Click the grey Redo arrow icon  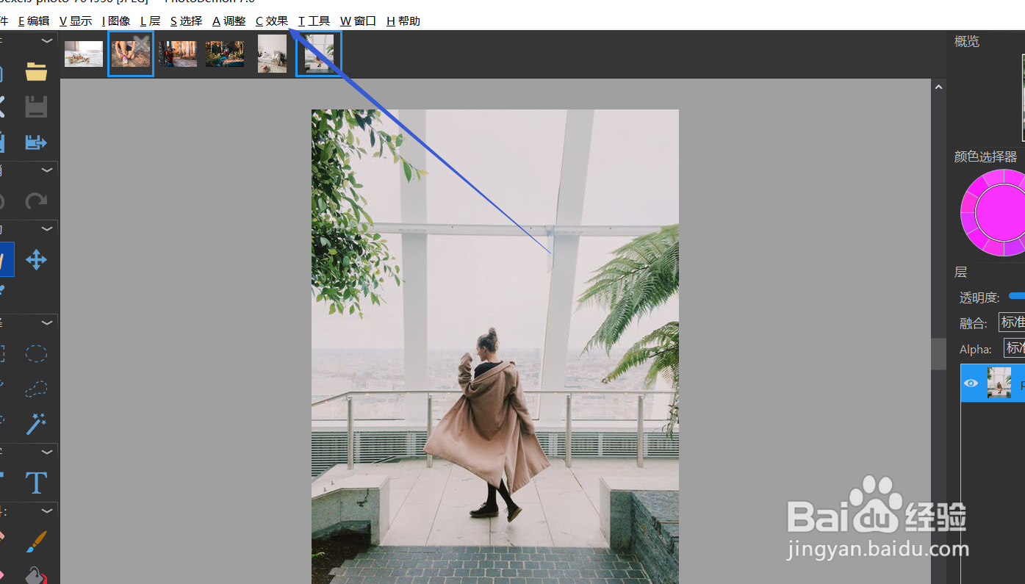(36, 201)
